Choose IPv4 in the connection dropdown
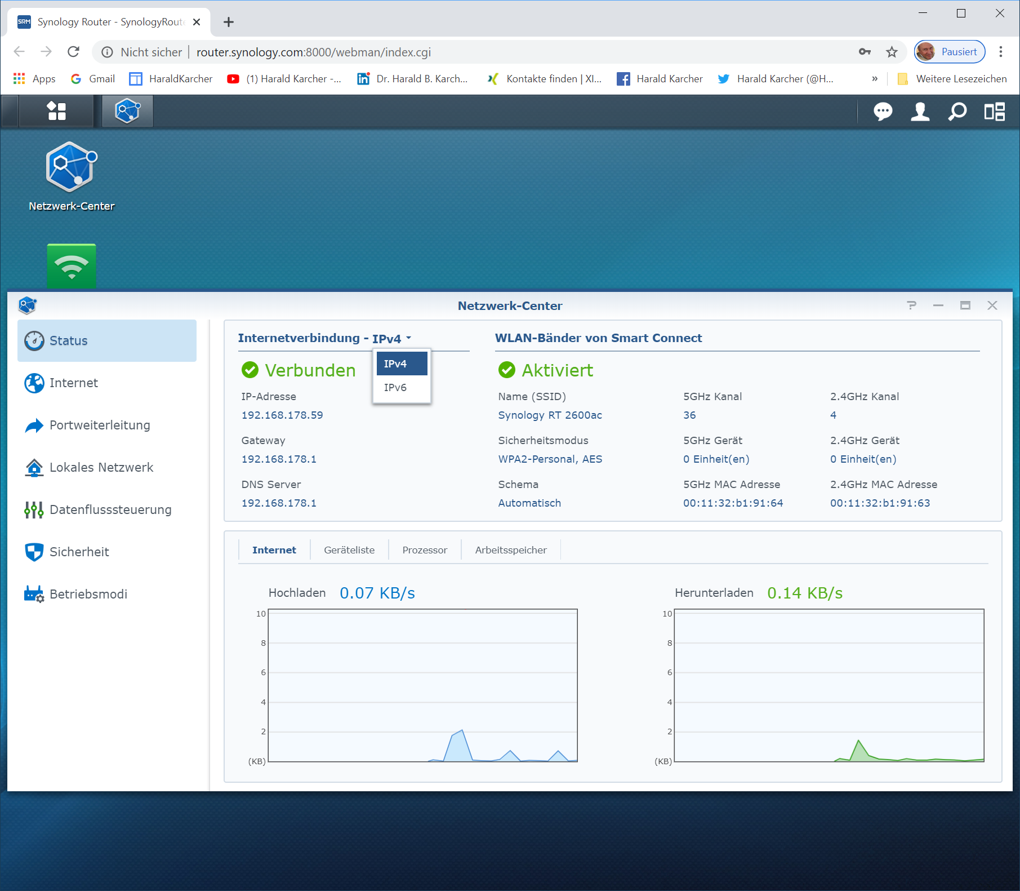Image resolution: width=1020 pixels, height=891 pixels. pos(402,364)
